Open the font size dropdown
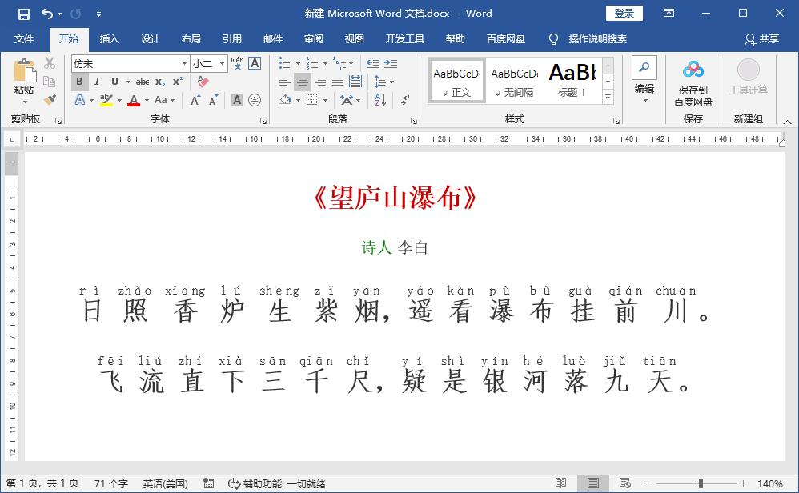Viewport: 799px width, 493px height. [x=222, y=62]
